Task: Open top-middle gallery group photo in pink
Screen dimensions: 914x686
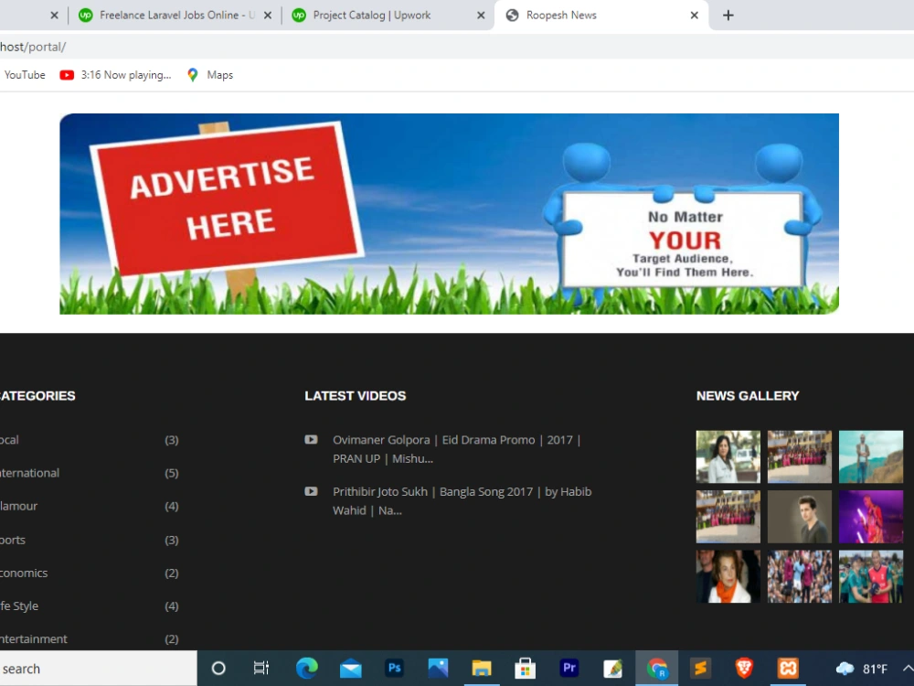Action: (800, 456)
